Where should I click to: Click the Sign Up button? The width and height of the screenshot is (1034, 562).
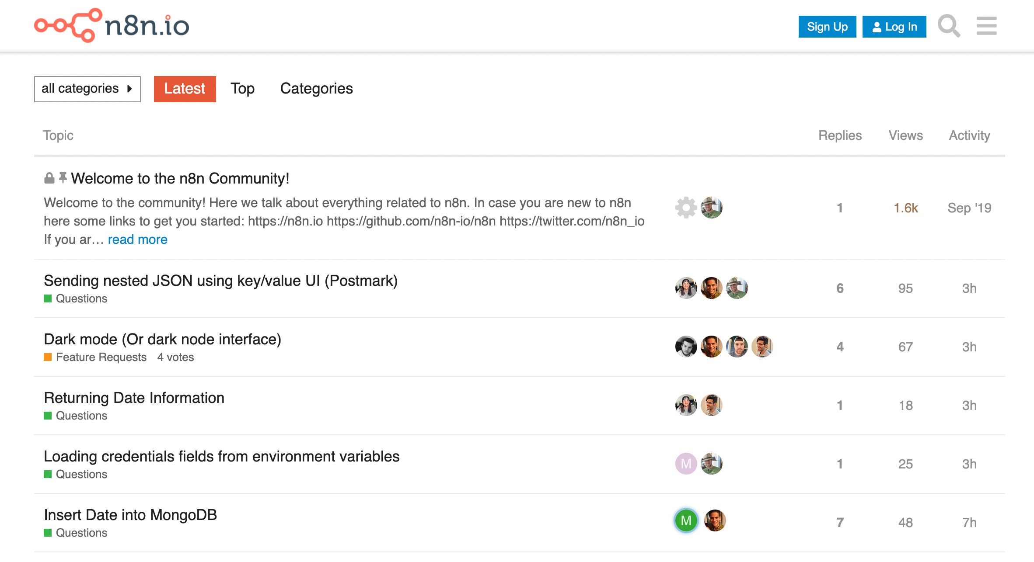[x=827, y=26]
